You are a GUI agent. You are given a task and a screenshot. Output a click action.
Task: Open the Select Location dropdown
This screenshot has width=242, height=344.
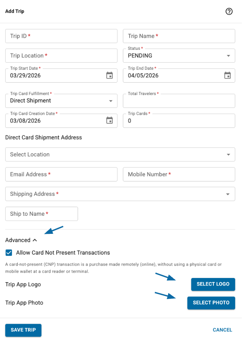point(120,154)
